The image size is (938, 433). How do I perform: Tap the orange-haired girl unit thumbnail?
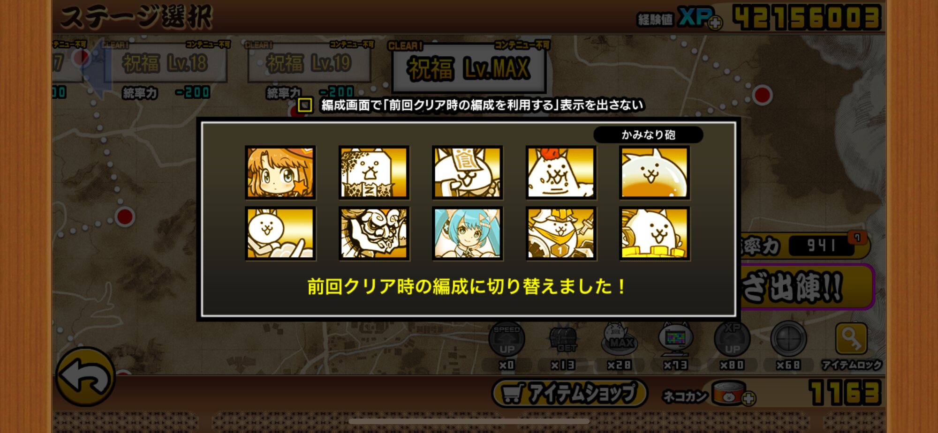click(x=280, y=172)
